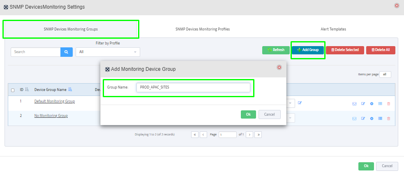Switch to SNMP Devices Monitoring Profiles tab
The image size is (404, 175).
202,29
